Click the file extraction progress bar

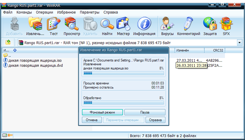124,73
